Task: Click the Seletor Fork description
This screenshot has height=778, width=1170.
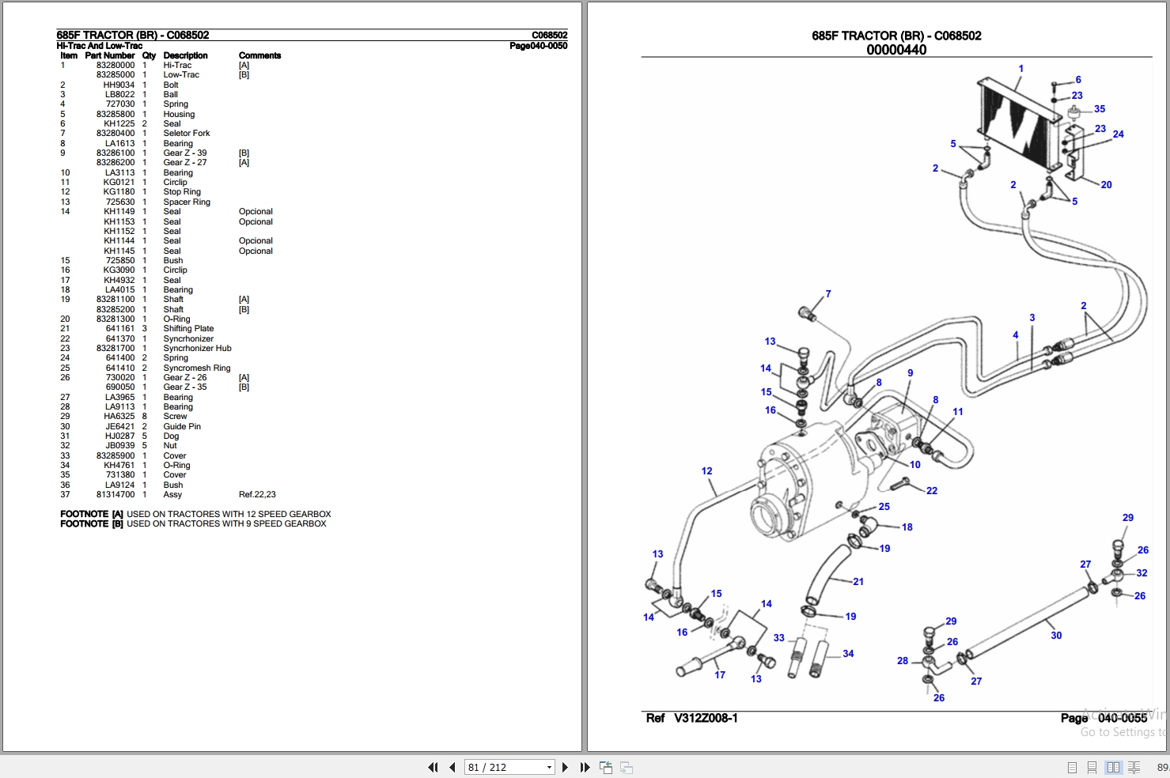Action: [187, 133]
